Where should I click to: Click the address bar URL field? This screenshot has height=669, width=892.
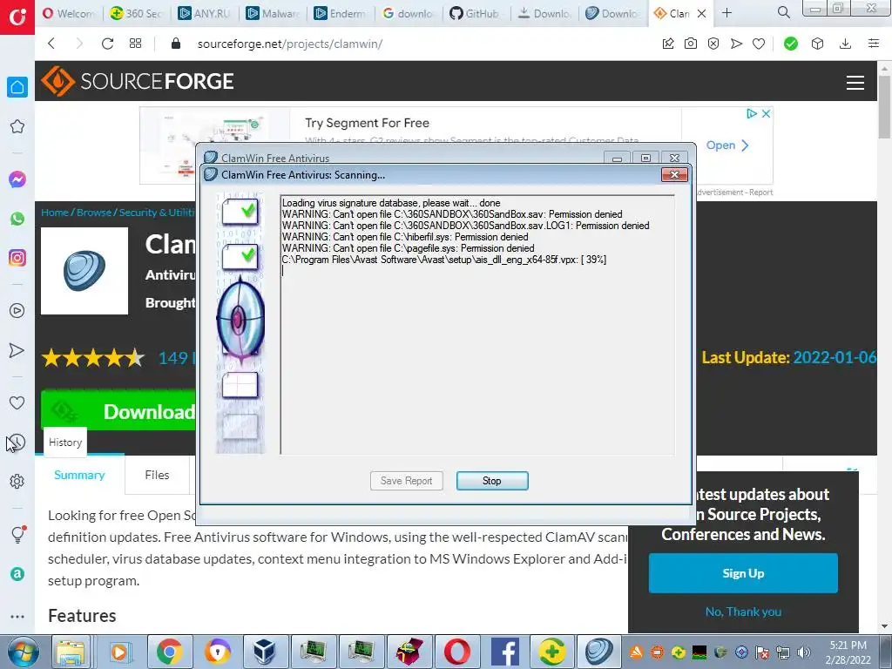(289, 44)
